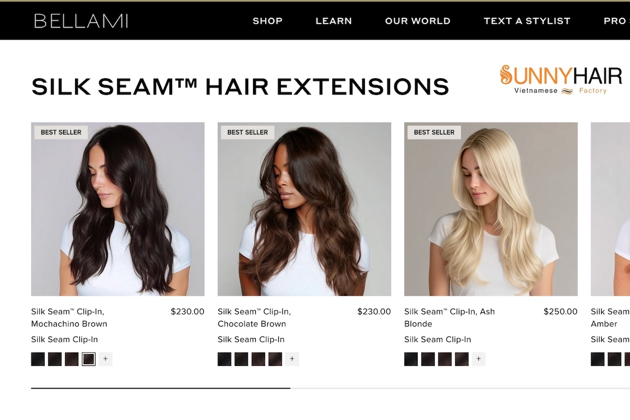The image size is (630, 420).
Task: Choose first swatch under Ash Blonde product
Action: 411,359
